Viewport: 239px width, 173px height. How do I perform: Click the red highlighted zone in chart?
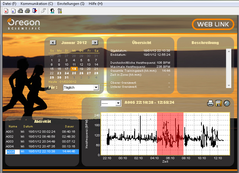pyautogui.click(x=170, y=134)
